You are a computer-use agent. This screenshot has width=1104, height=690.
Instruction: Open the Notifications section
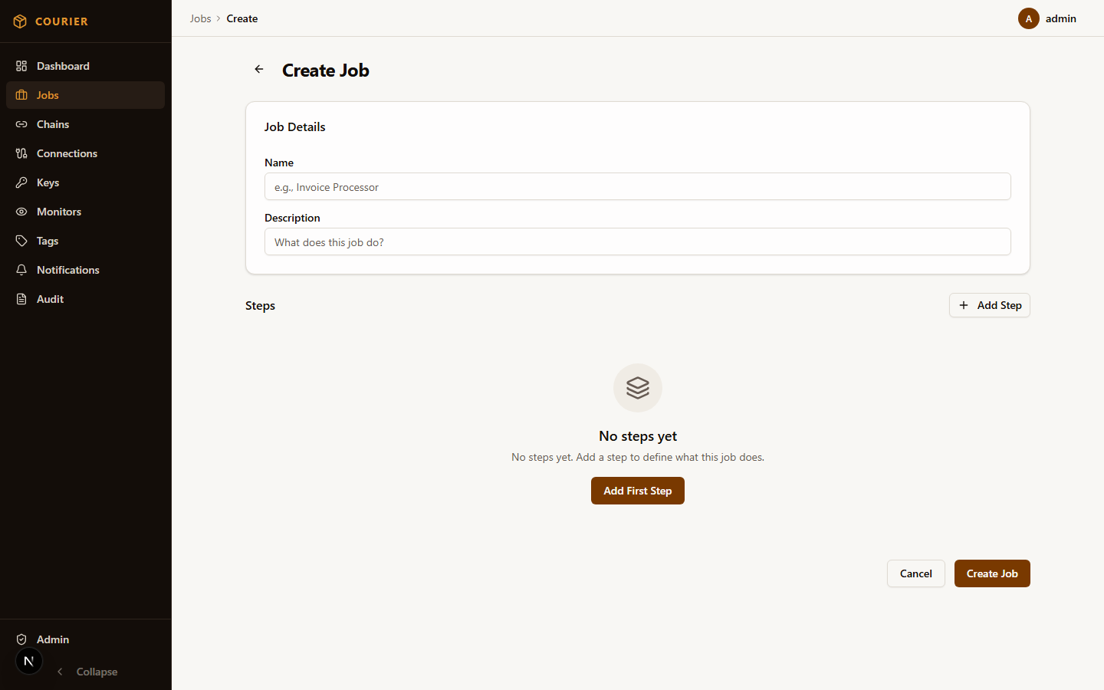[x=67, y=270]
